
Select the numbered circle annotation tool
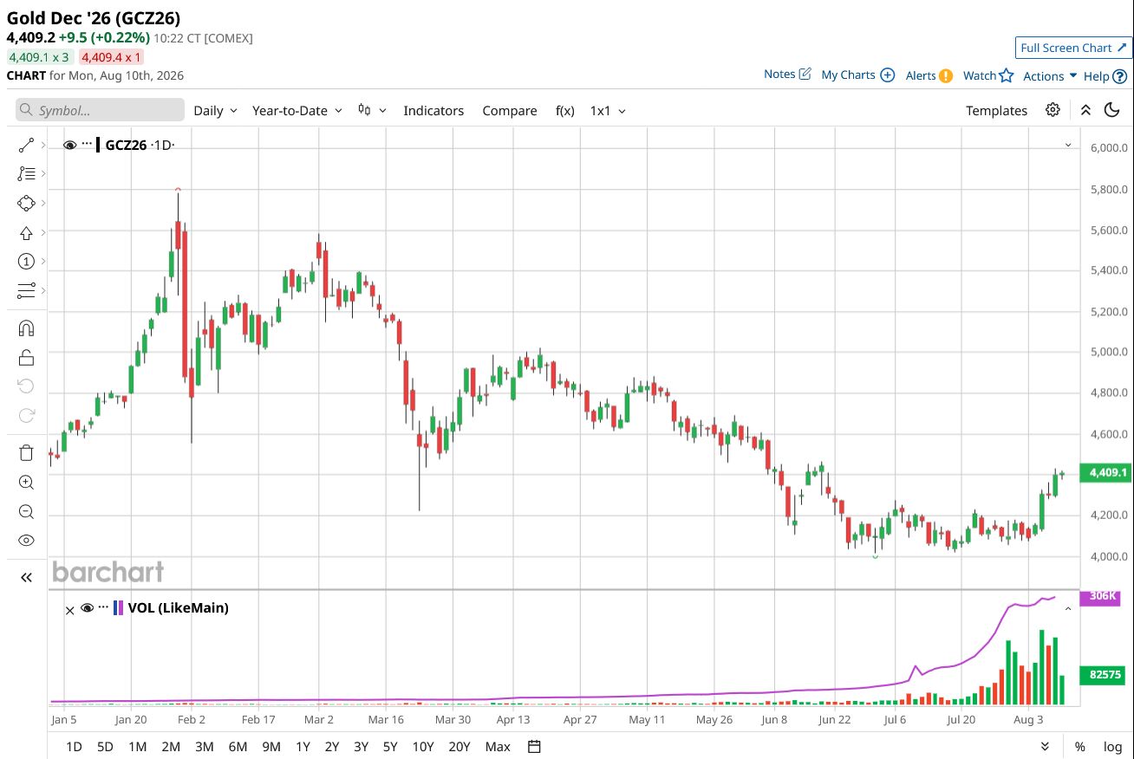pos(26,262)
